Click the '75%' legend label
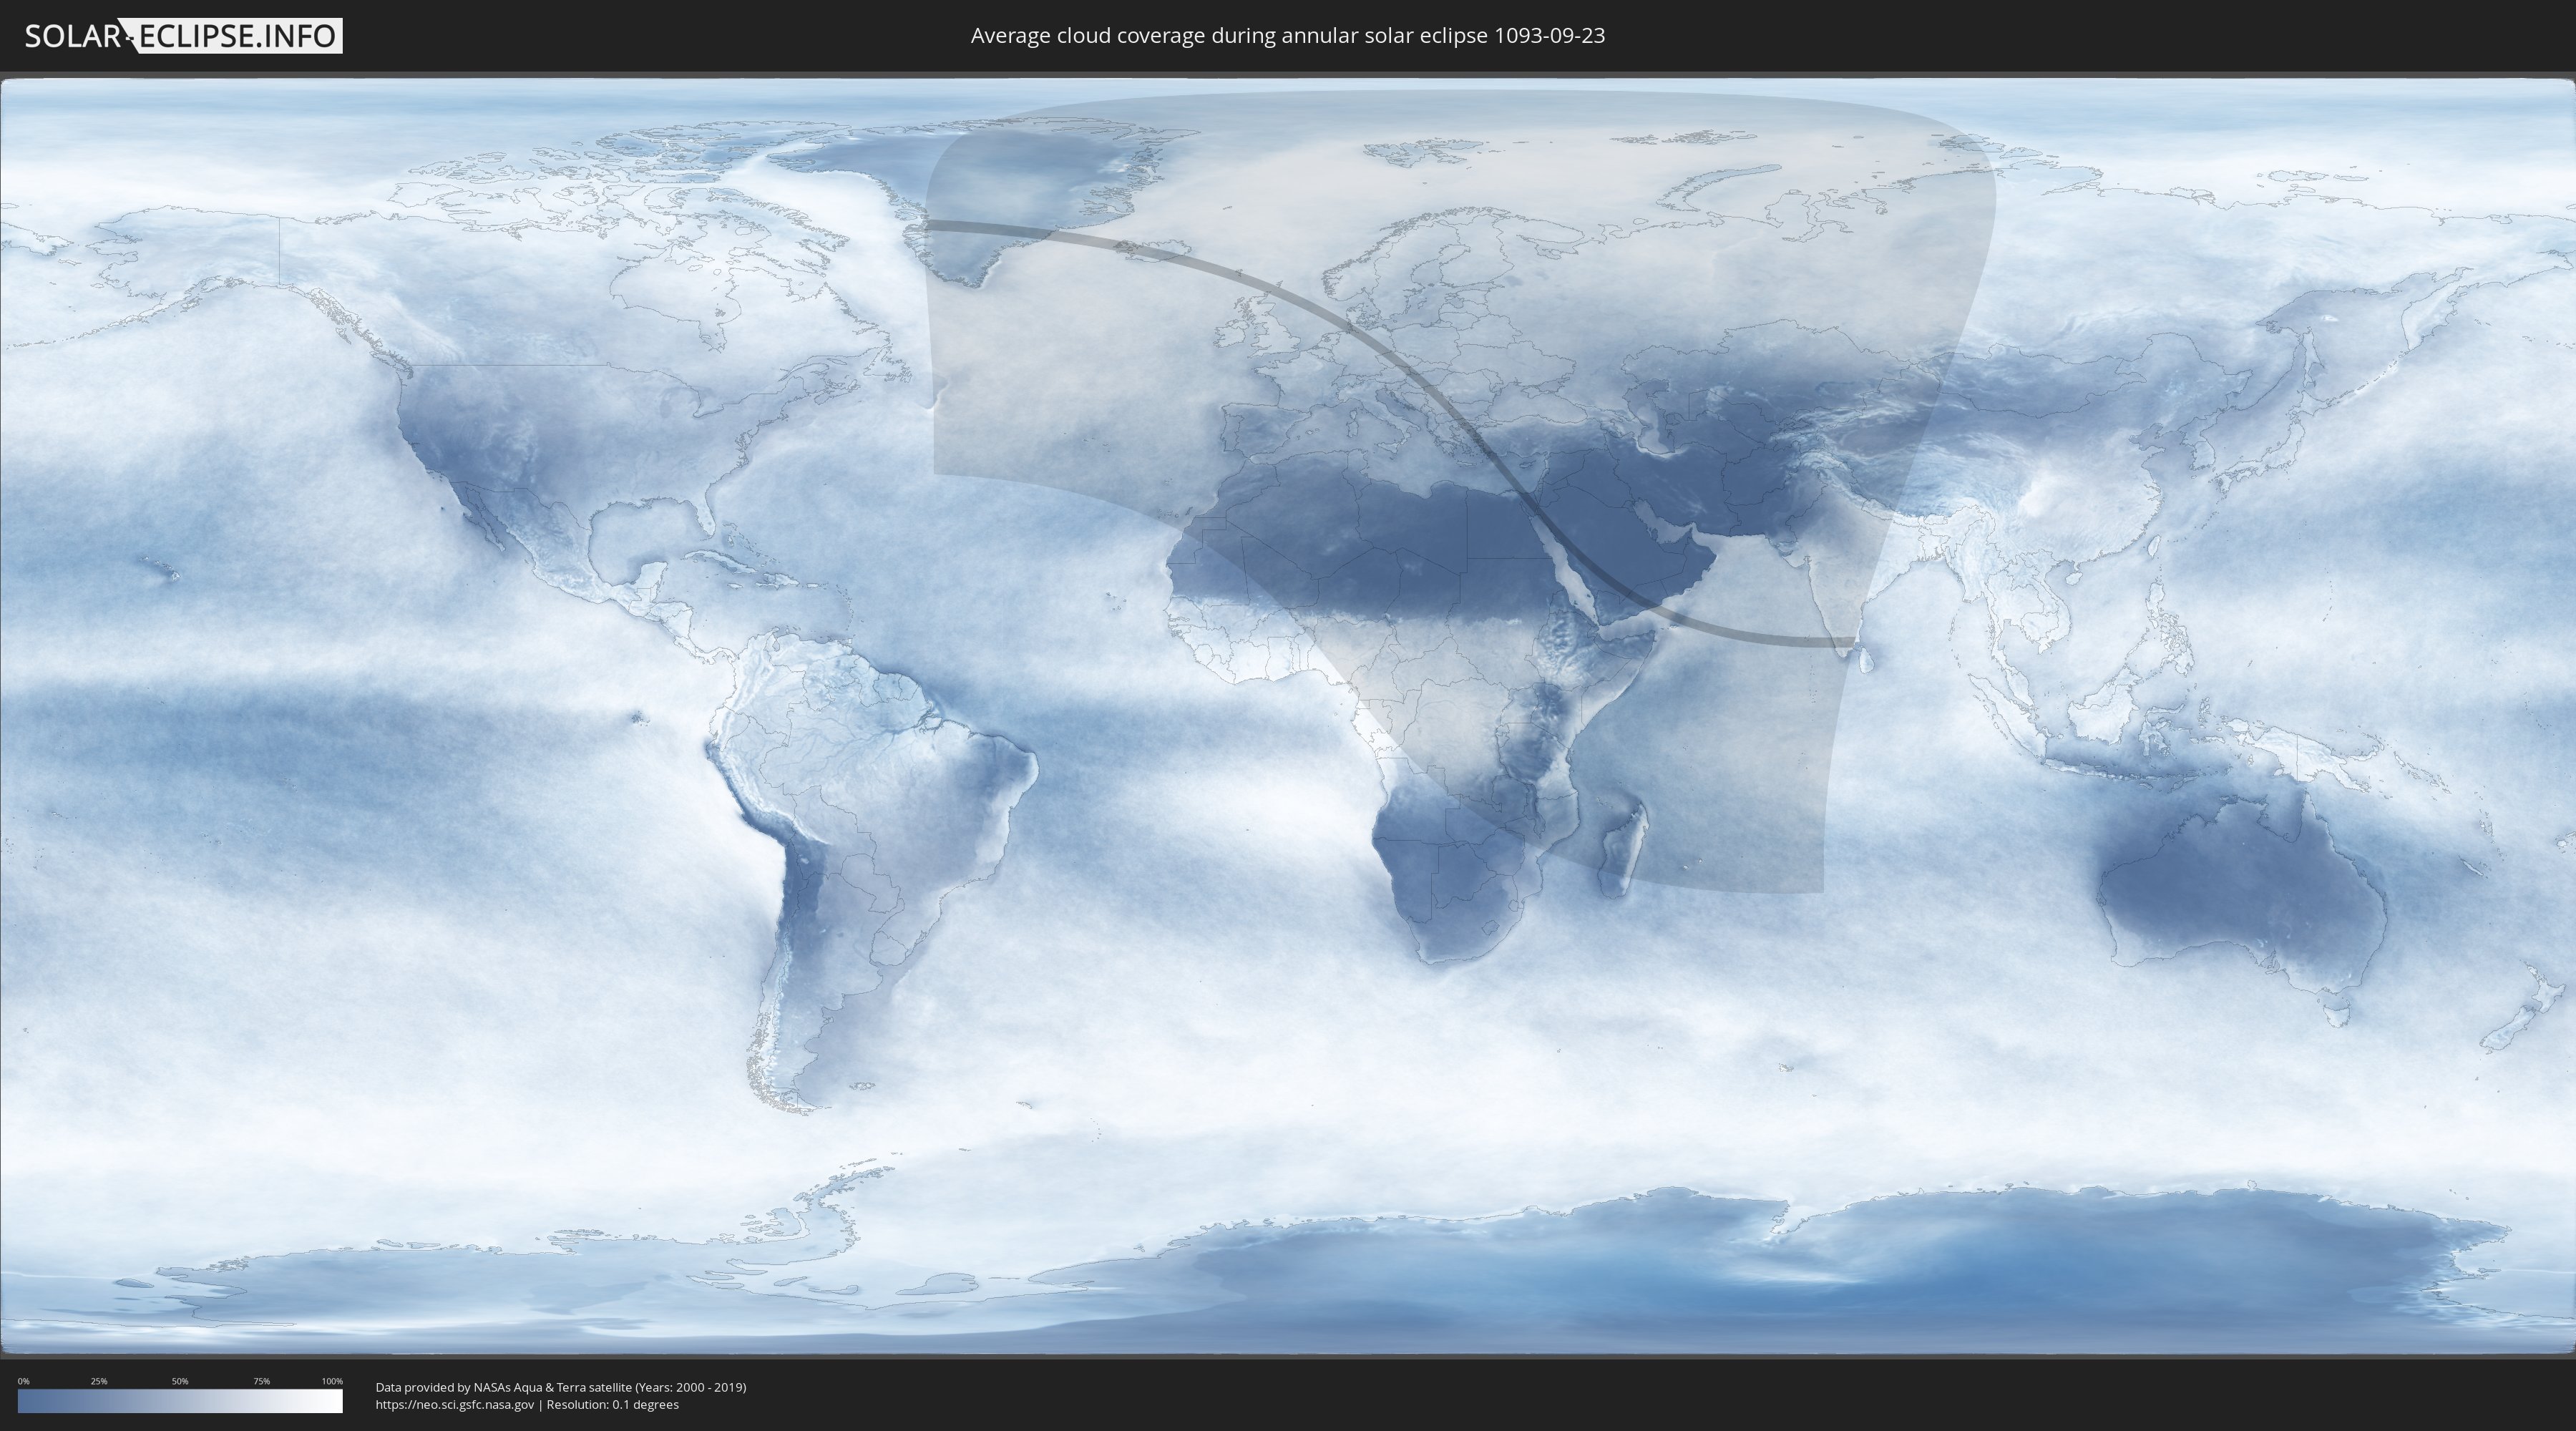 [x=261, y=1381]
